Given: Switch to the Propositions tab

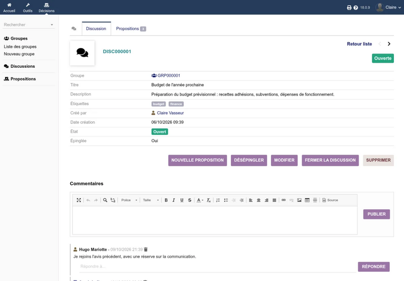Looking at the screenshot, I should [131, 29].
